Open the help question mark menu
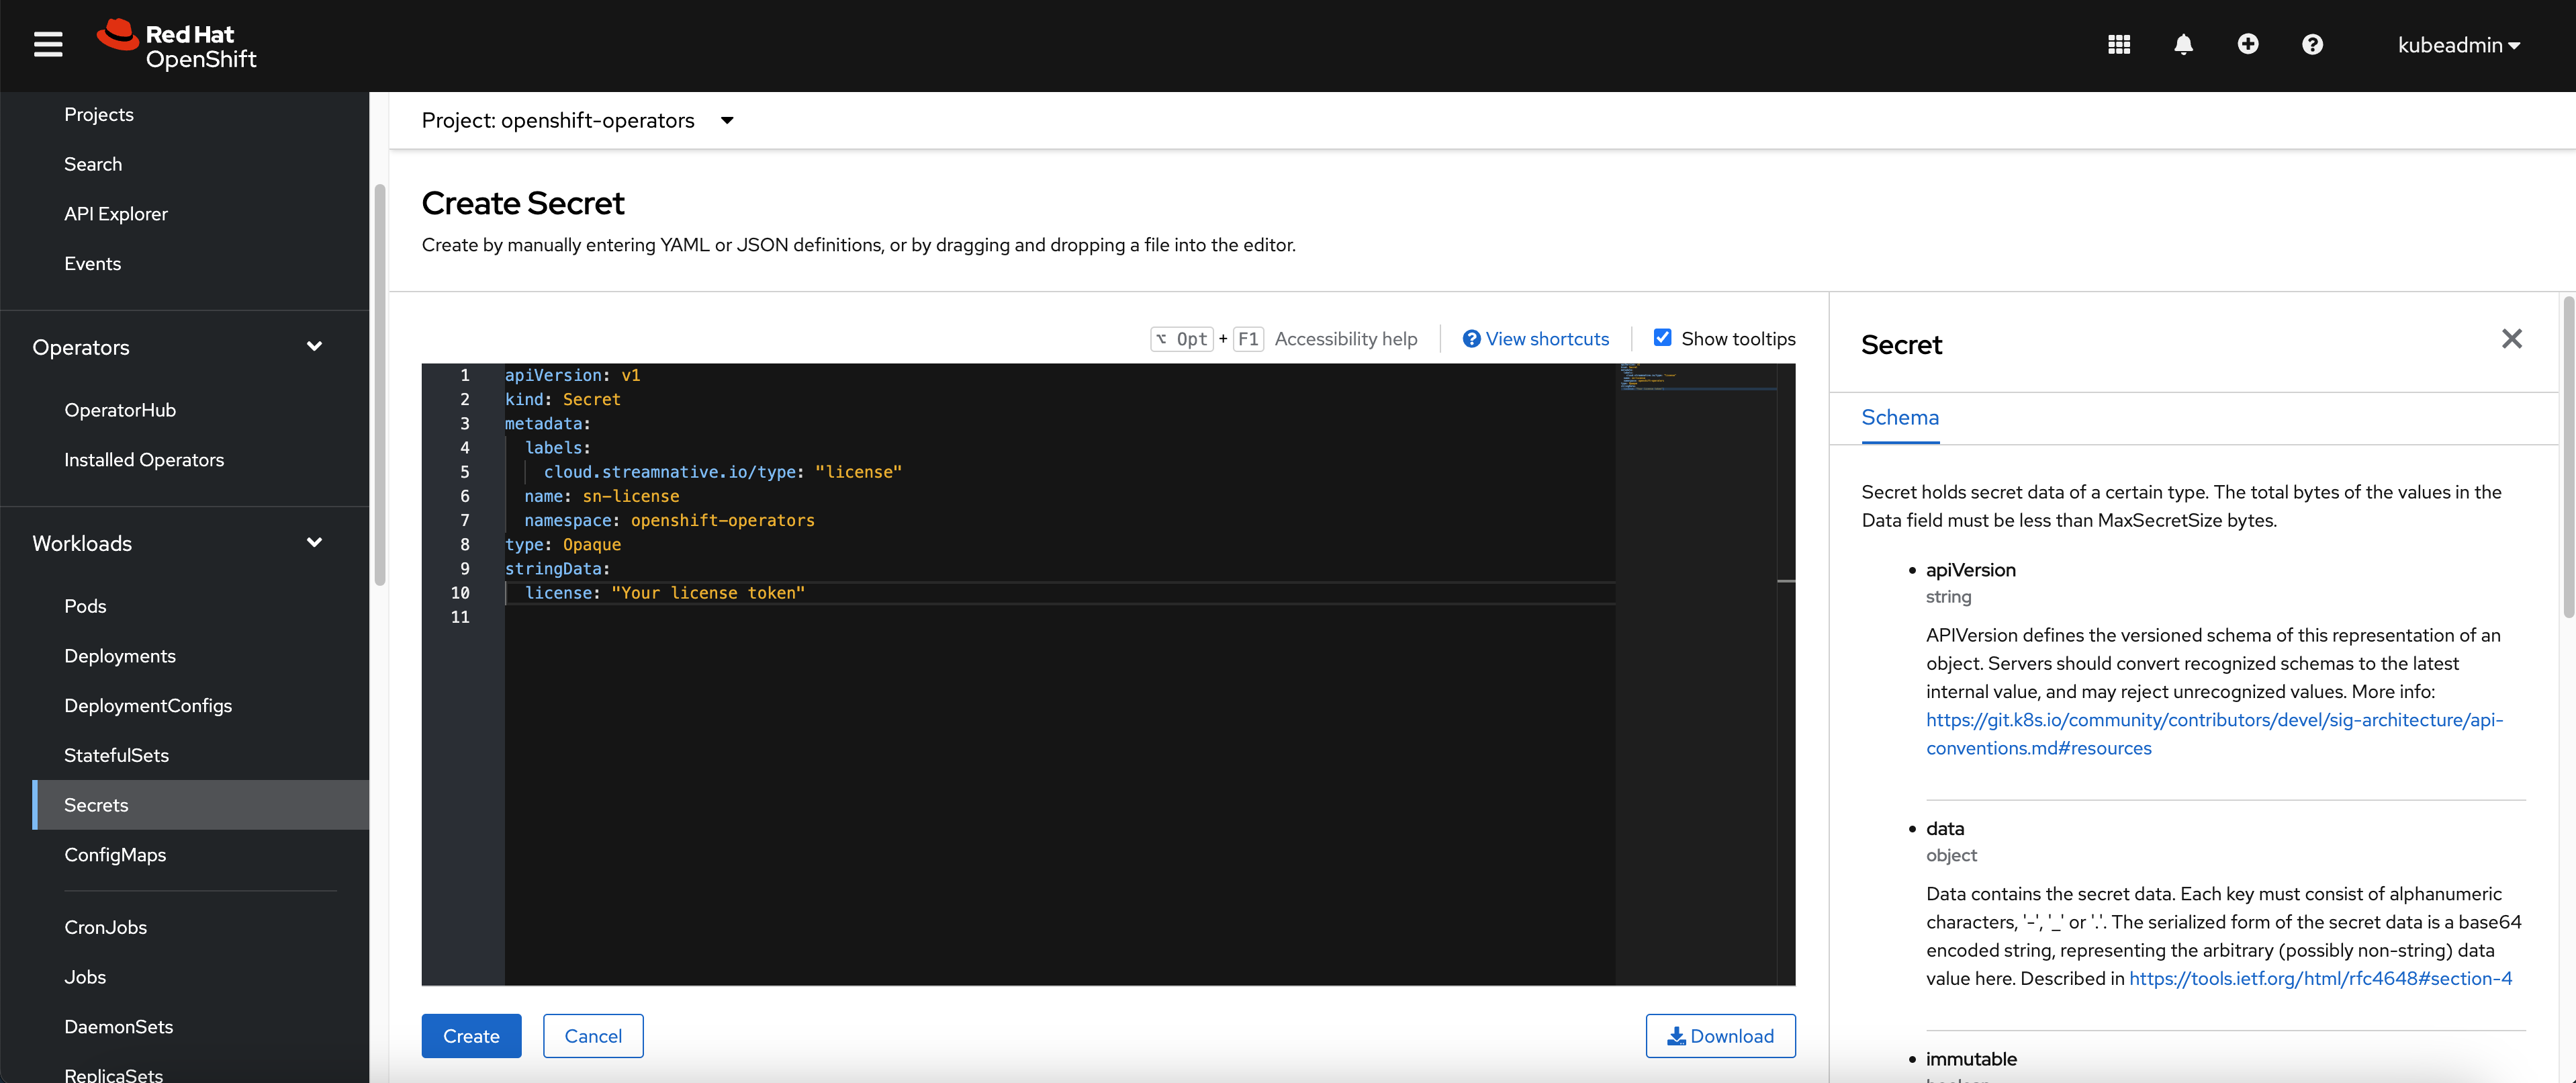The height and width of the screenshot is (1083, 2576). 2312,45
